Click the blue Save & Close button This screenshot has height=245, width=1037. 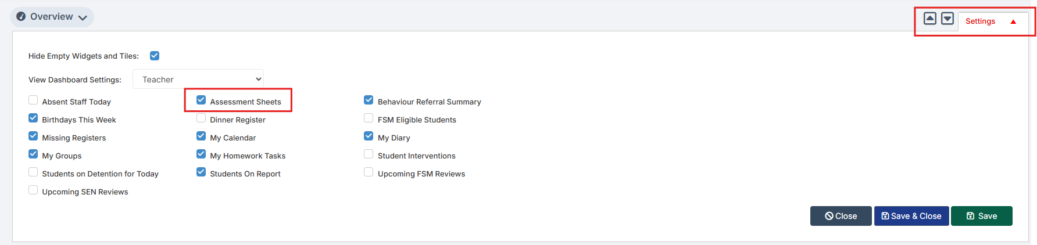point(911,216)
